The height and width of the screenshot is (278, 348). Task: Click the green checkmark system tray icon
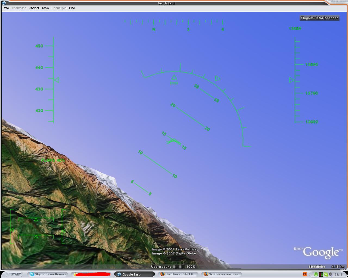[x=326, y=274]
